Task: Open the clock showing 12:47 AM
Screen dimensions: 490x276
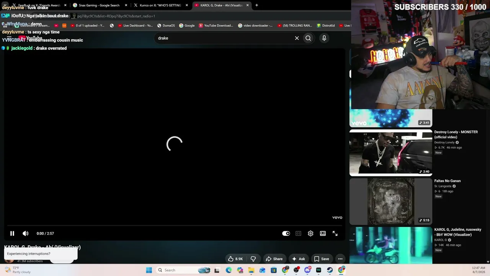Action: coord(479,270)
